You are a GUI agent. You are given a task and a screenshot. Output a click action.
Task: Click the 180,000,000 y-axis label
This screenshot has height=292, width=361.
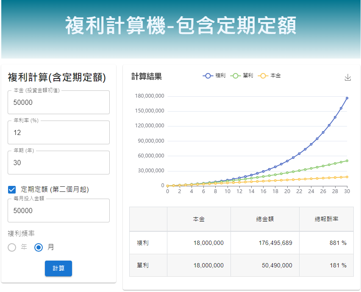(x=150, y=96)
